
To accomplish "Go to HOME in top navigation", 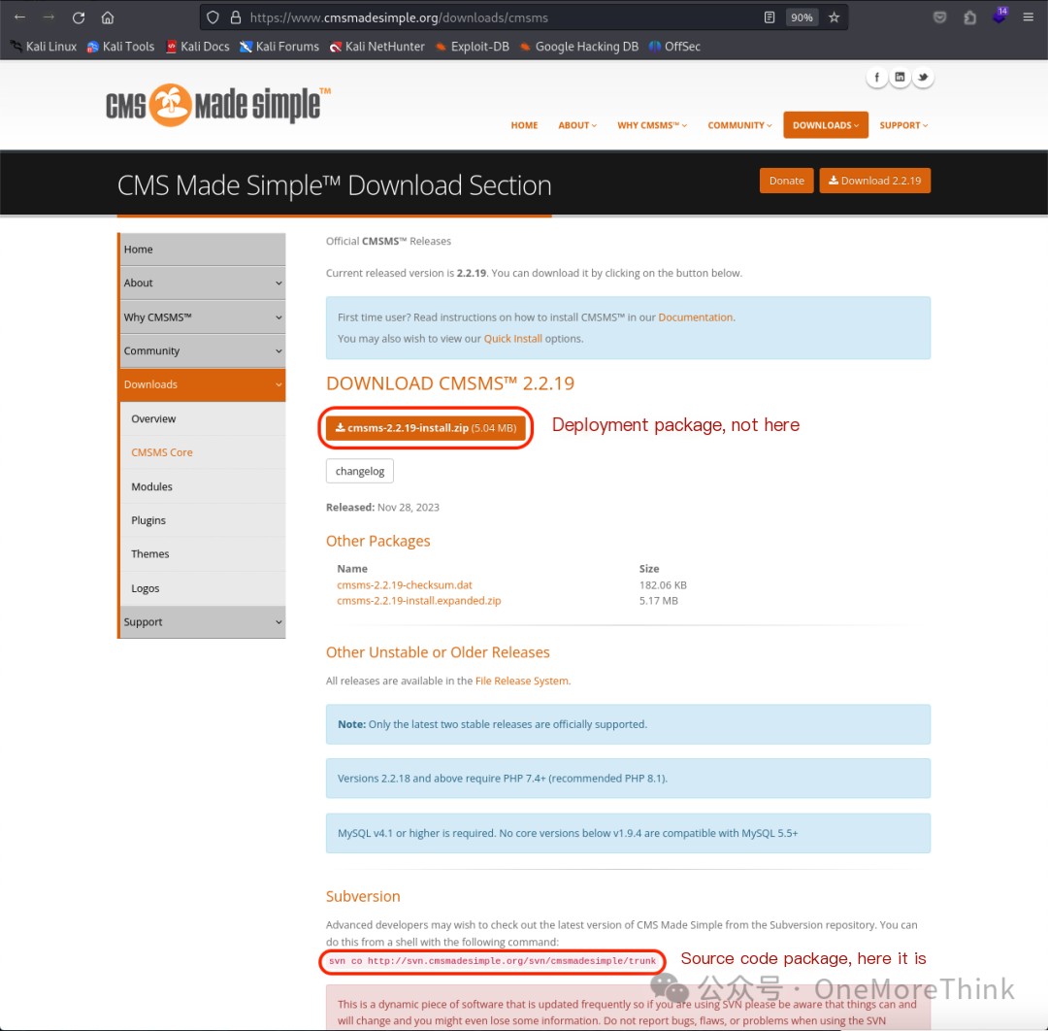I will pos(524,125).
